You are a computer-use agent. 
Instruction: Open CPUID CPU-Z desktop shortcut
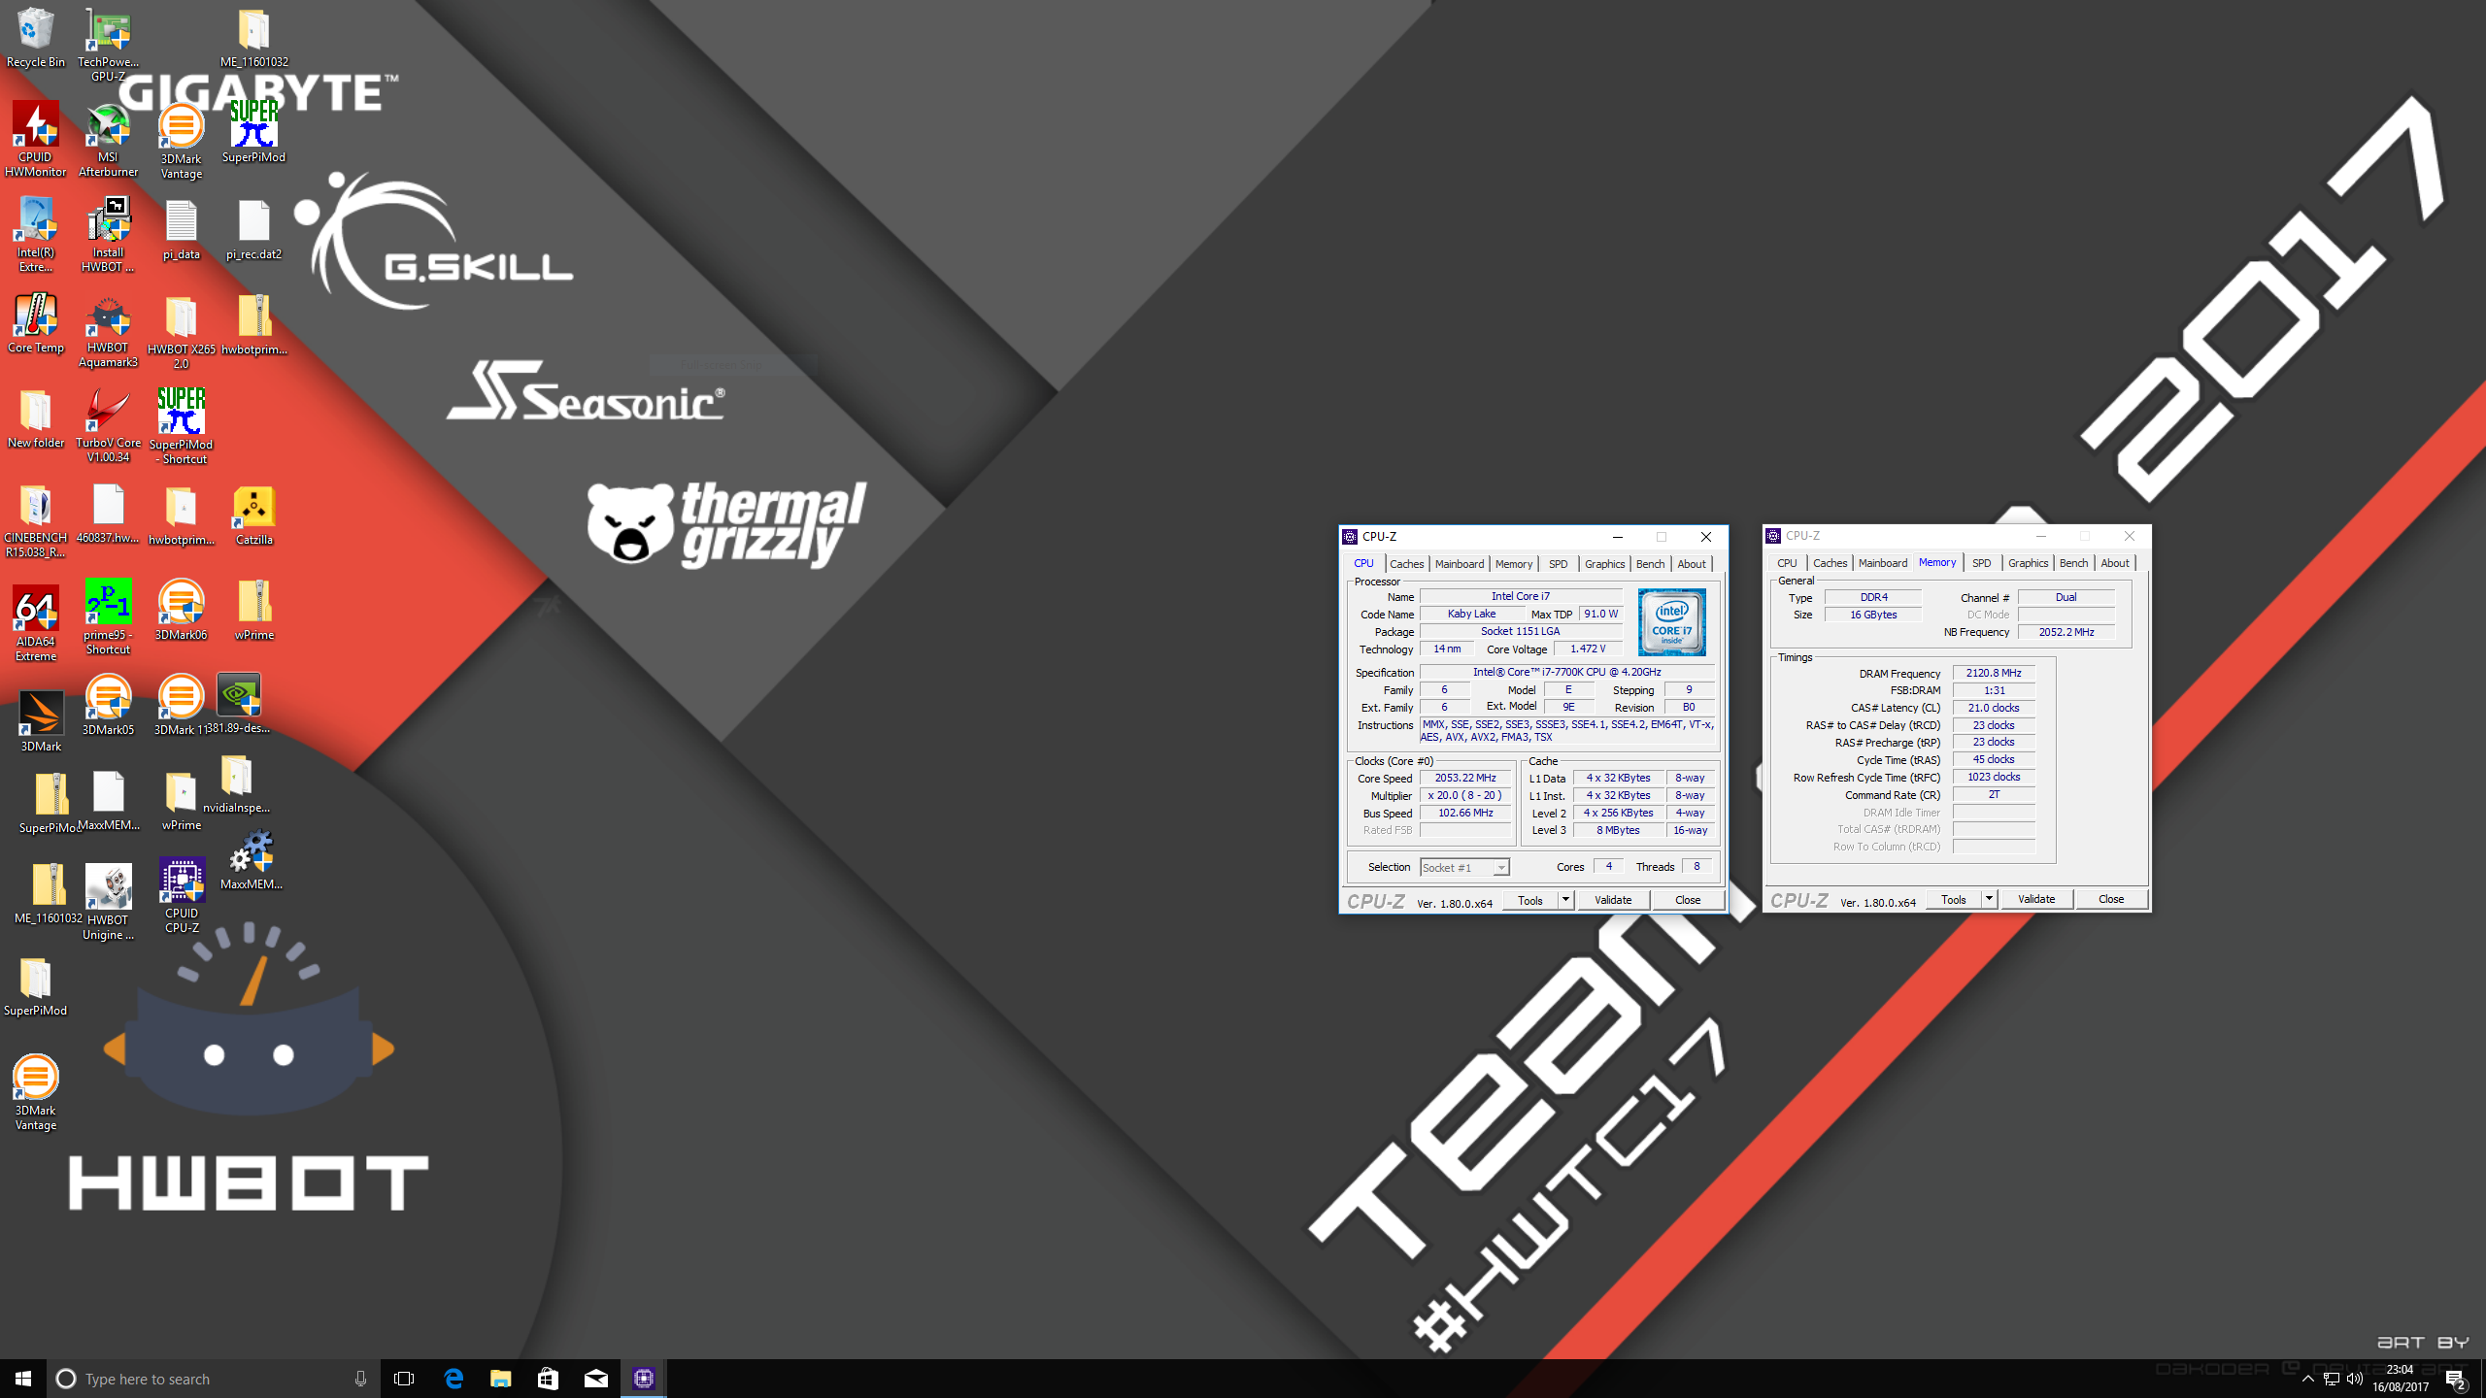click(x=182, y=895)
